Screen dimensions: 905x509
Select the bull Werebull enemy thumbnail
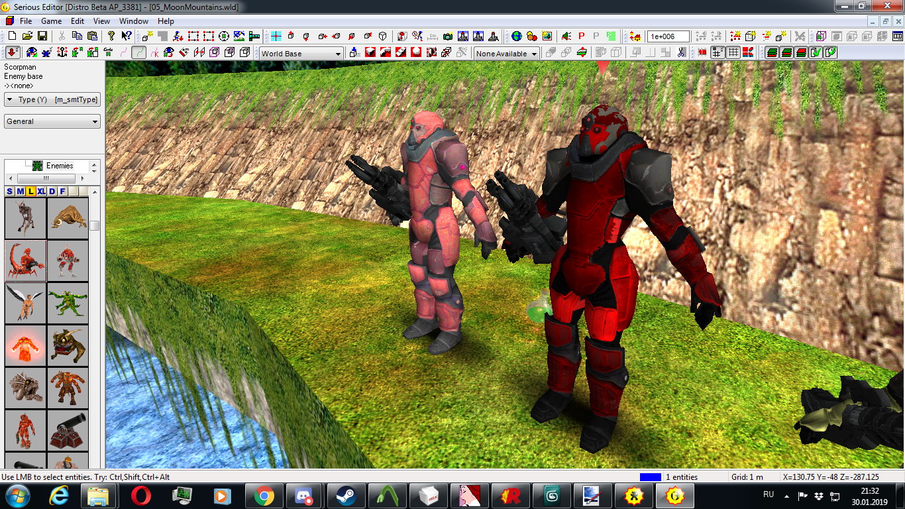[x=68, y=218]
